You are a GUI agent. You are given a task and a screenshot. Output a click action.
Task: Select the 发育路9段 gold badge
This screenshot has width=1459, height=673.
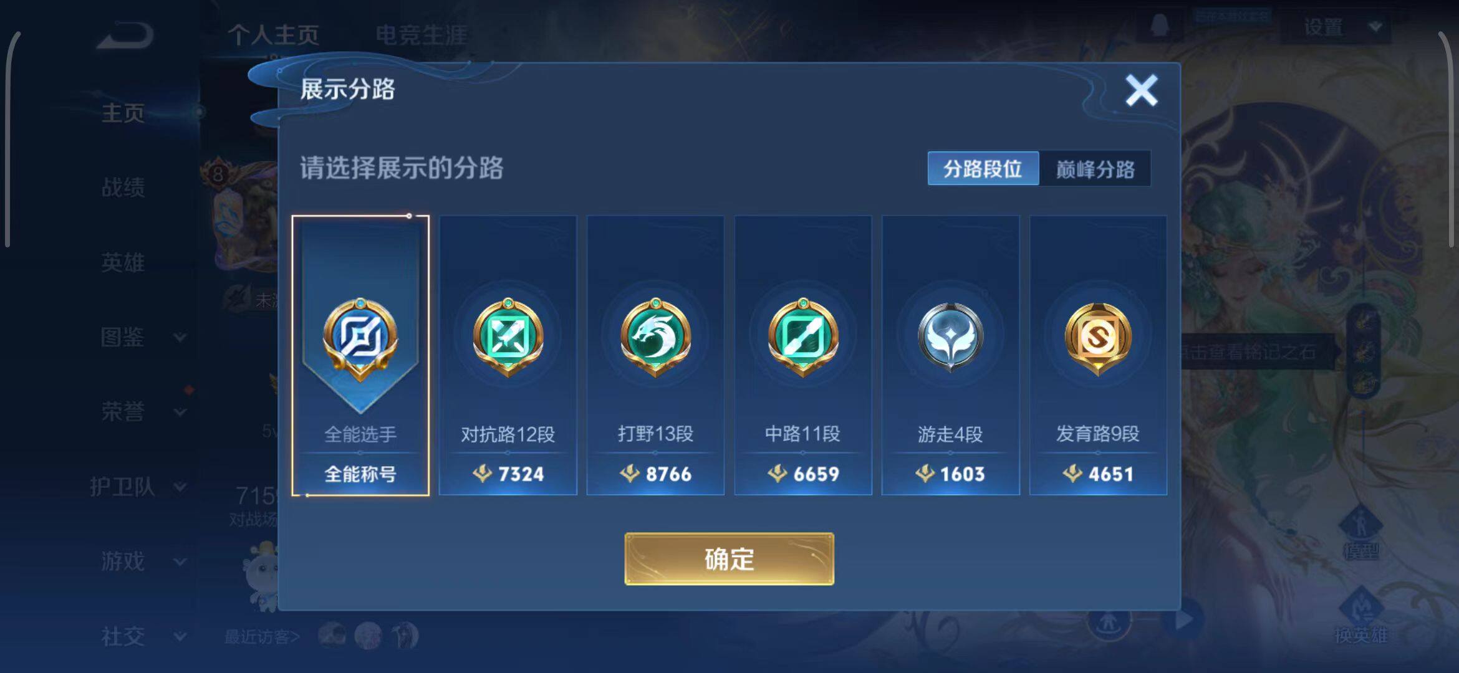click(x=1098, y=355)
